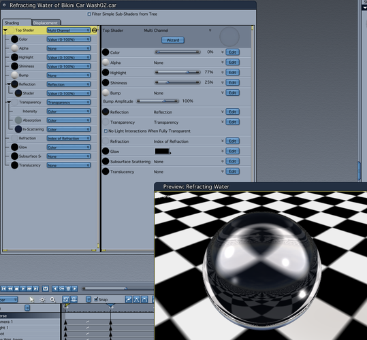
Task: Click Edit button for Highlight channel
Action: pyautogui.click(x=232, y=73)
